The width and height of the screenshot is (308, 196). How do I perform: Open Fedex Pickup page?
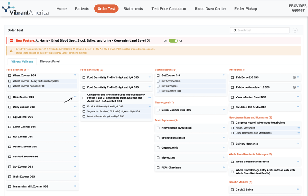click(246, 9)
